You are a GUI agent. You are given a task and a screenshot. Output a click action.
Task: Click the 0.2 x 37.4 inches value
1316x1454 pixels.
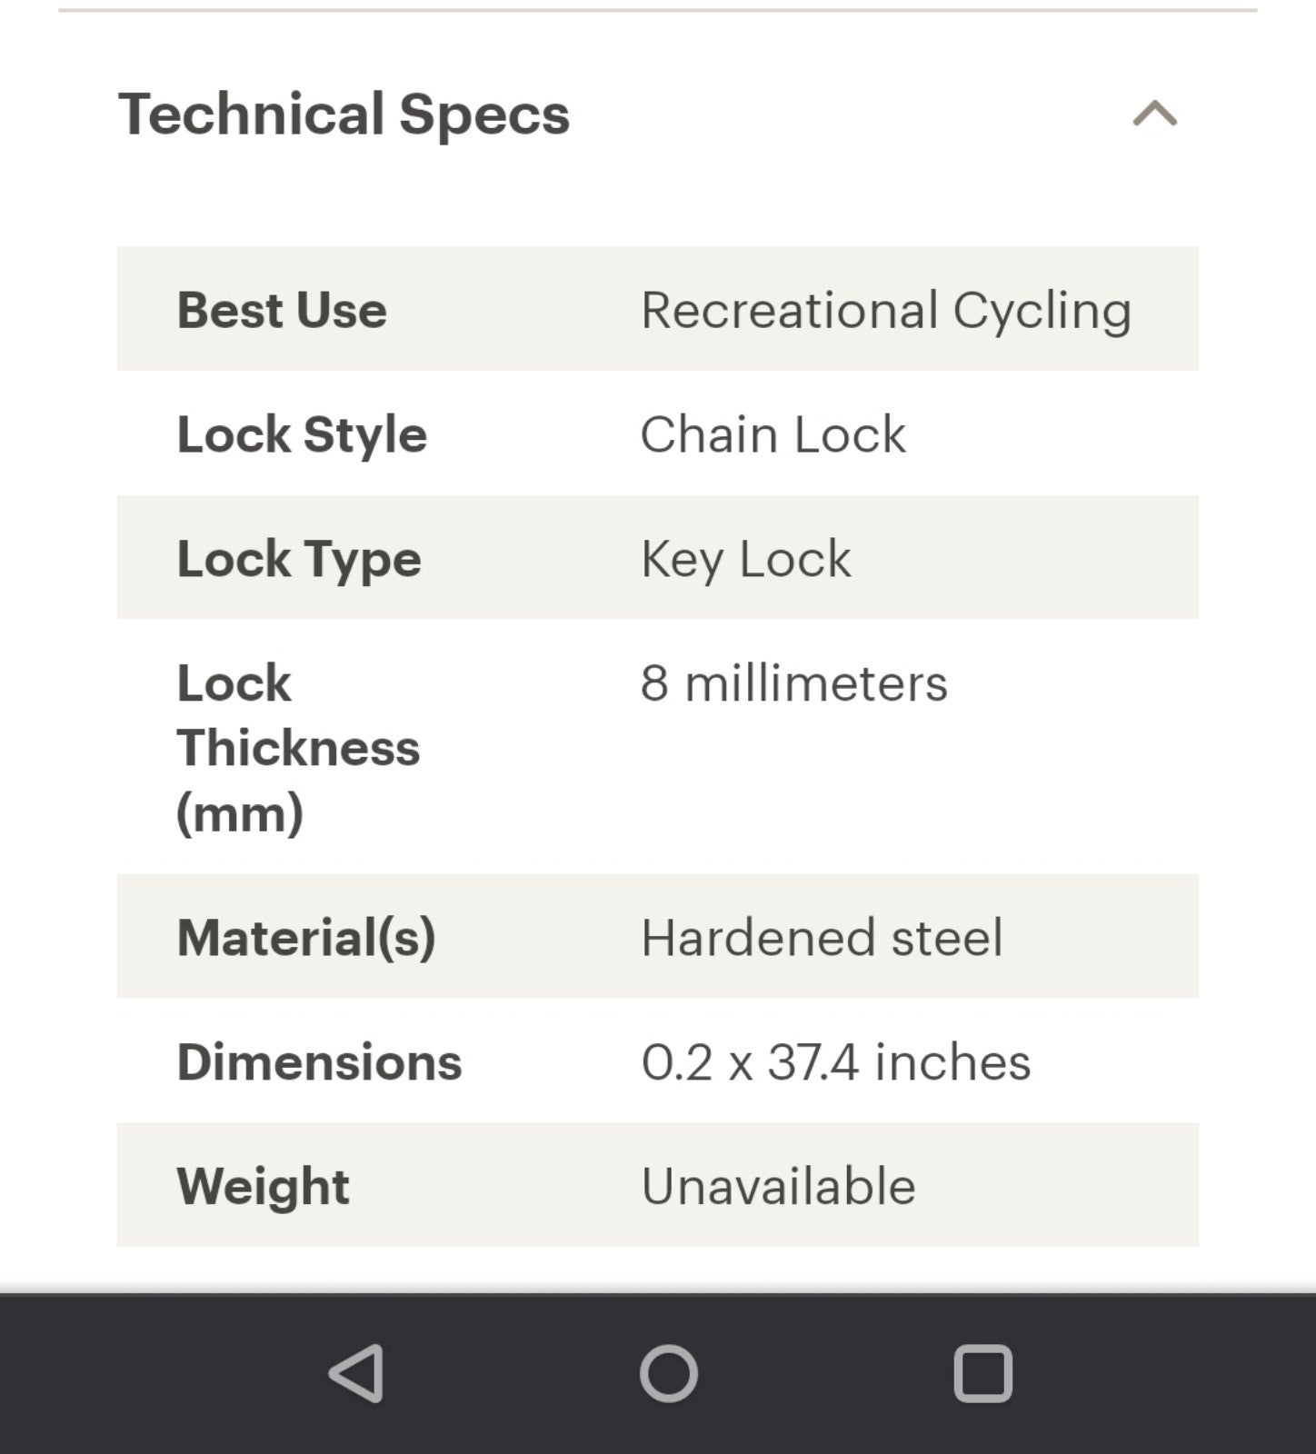[836, 1061]
